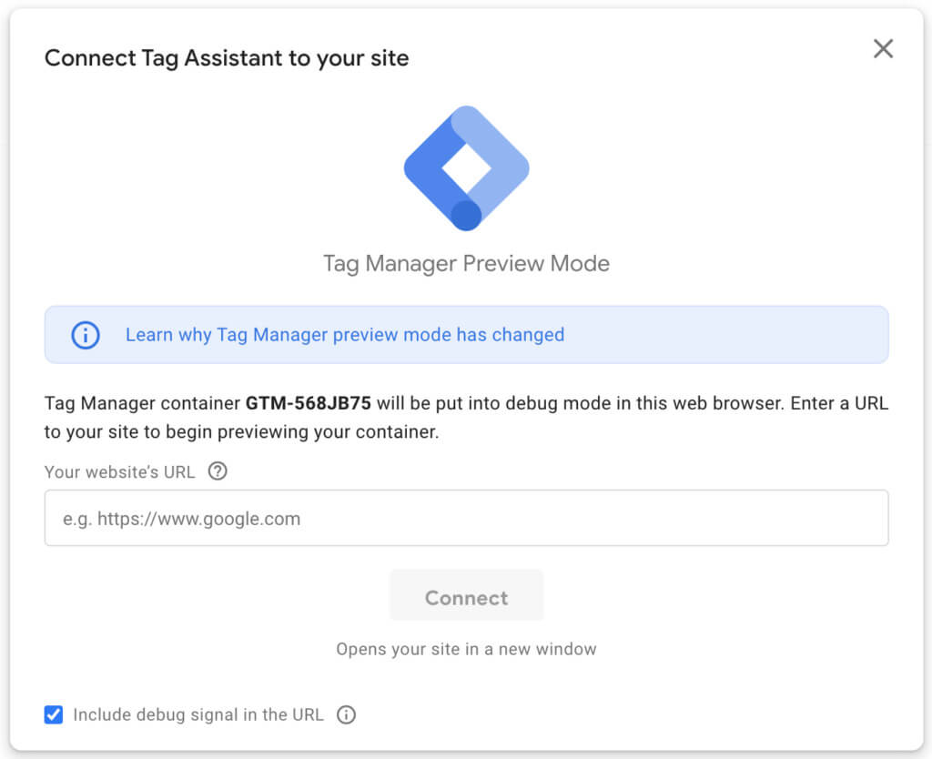The height and width of the screenshot is (759, 932).
Task: Click the Tag Manager Preview Mode emblem
Action: (466, 167)
